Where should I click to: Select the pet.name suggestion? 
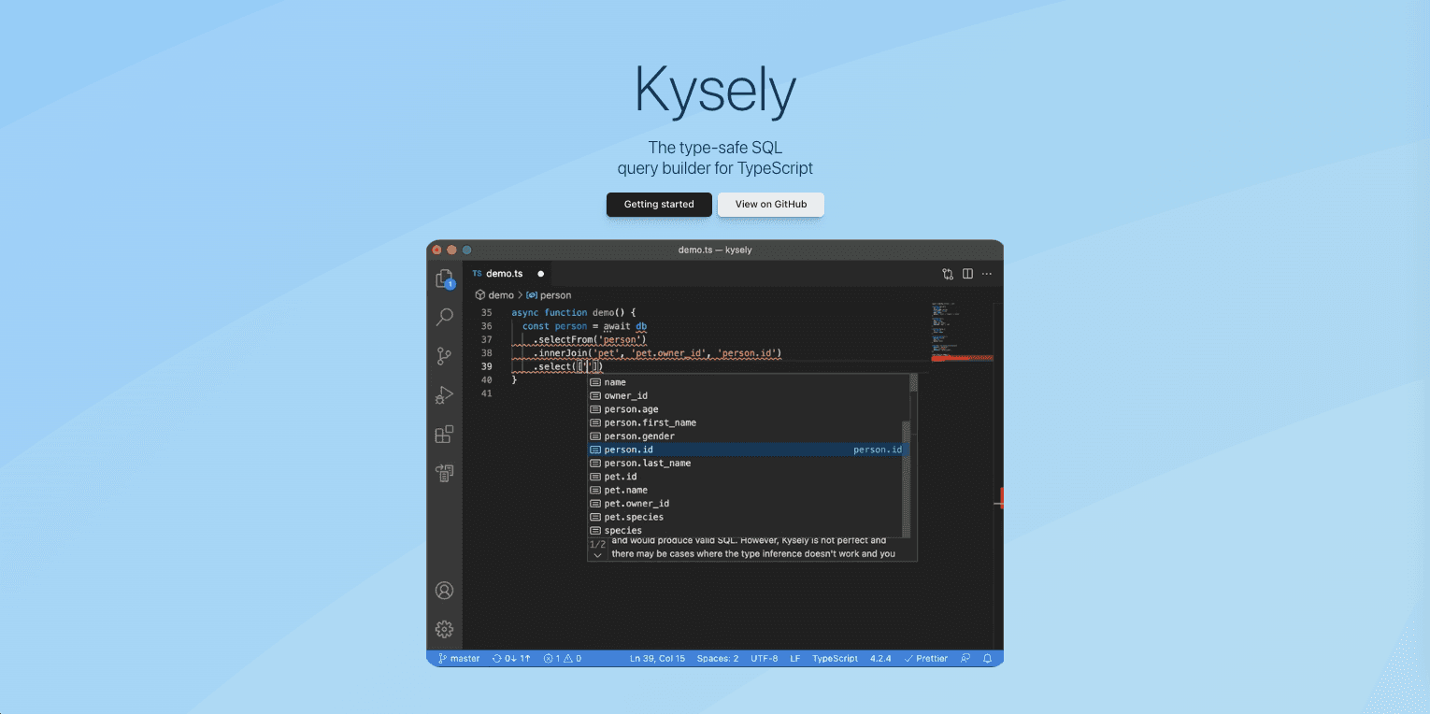[748, 490]
